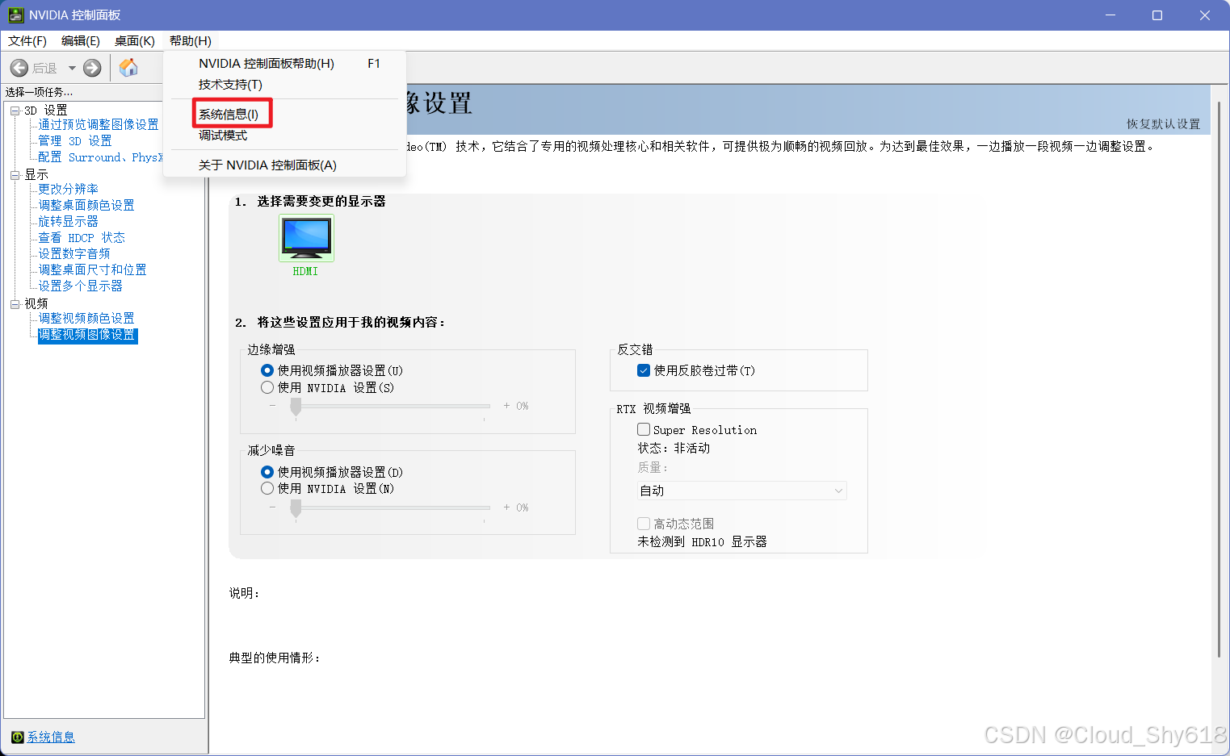Image resolution: width=1230 pixels, height=756 pixels.
Task: Open 查看 HDCP 状态 in the tree
Action: pos(82,237)
